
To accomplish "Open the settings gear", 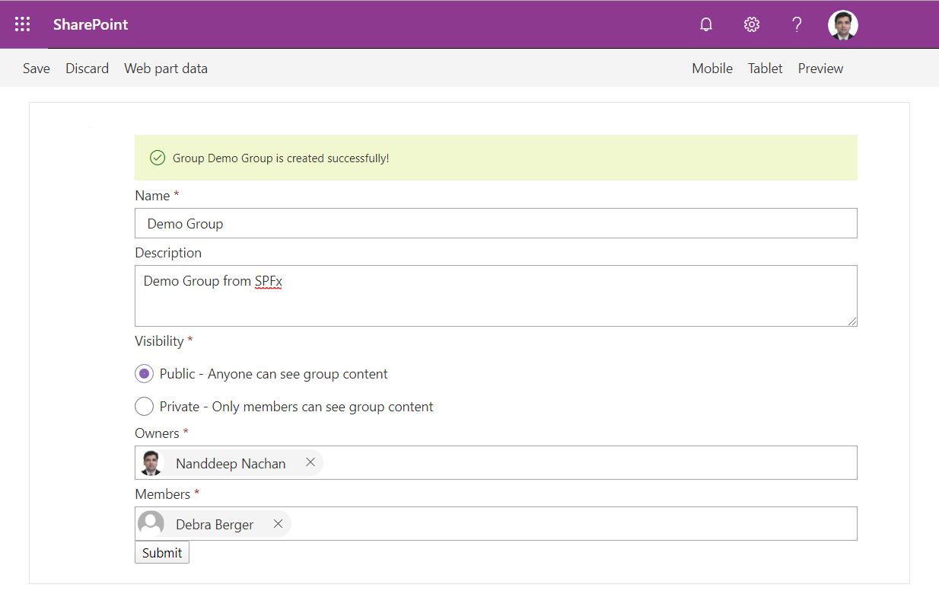I will [751, 24].
